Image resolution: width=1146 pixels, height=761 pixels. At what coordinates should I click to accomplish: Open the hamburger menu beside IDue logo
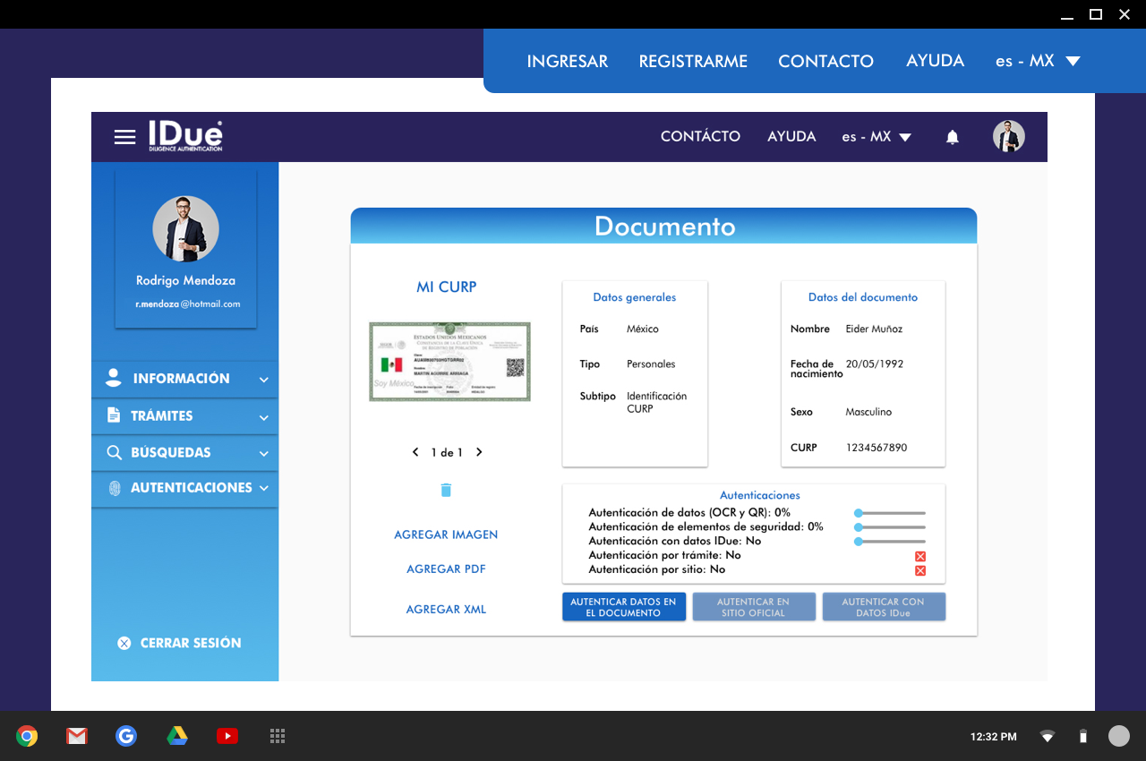(124, 137)
